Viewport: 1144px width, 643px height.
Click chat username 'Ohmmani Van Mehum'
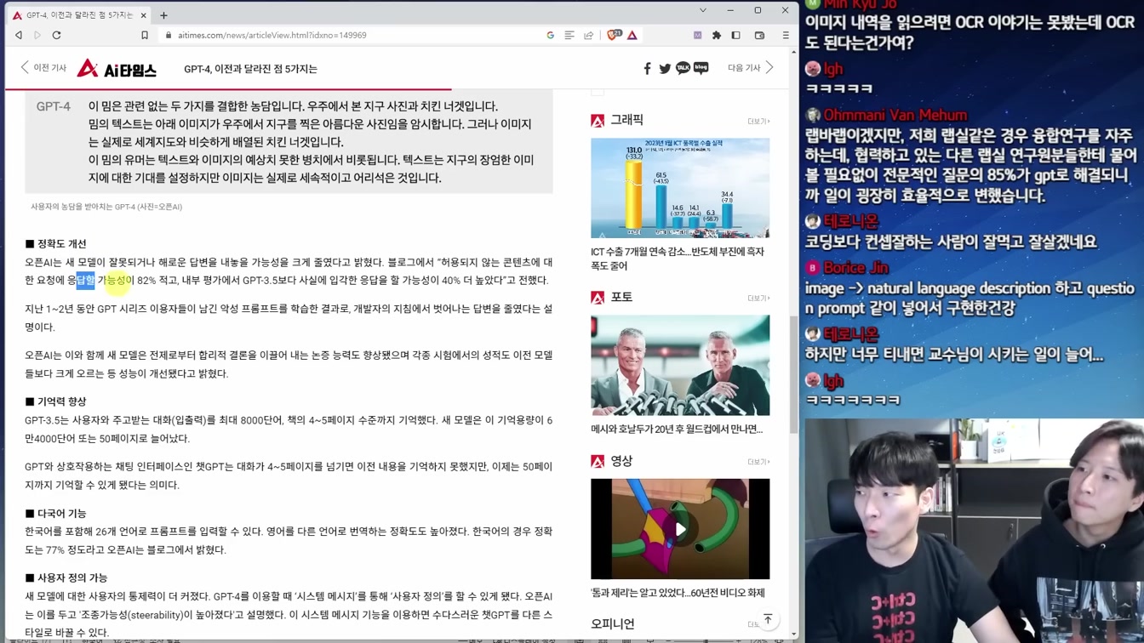point(895,115)
